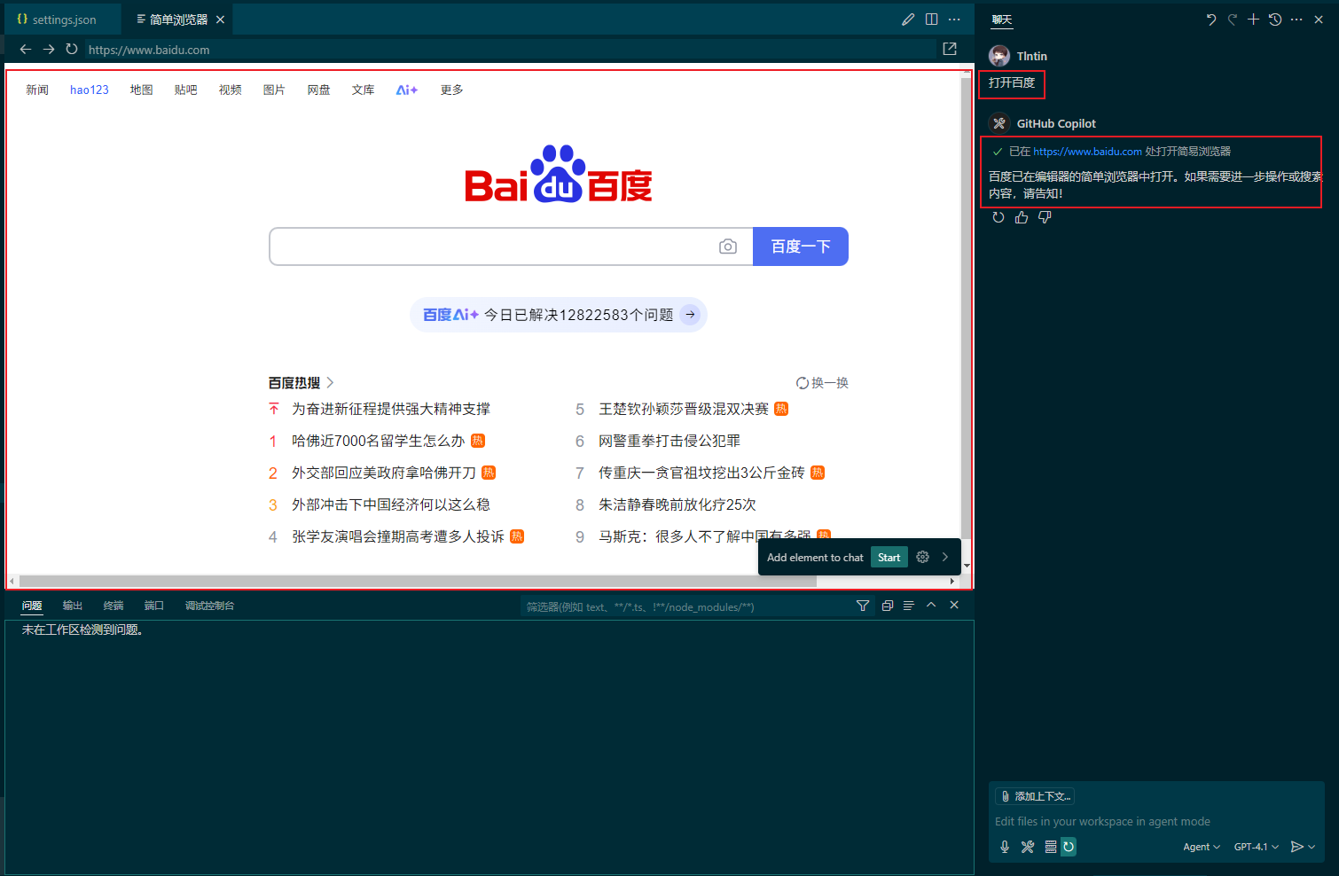Retry the Copilot response
The width and height of the screenshot is (1339, 876).
tap(998, 217)
